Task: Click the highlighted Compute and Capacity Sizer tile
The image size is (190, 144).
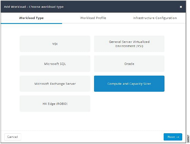Action: pyautogui.click(x=129, y=84)
